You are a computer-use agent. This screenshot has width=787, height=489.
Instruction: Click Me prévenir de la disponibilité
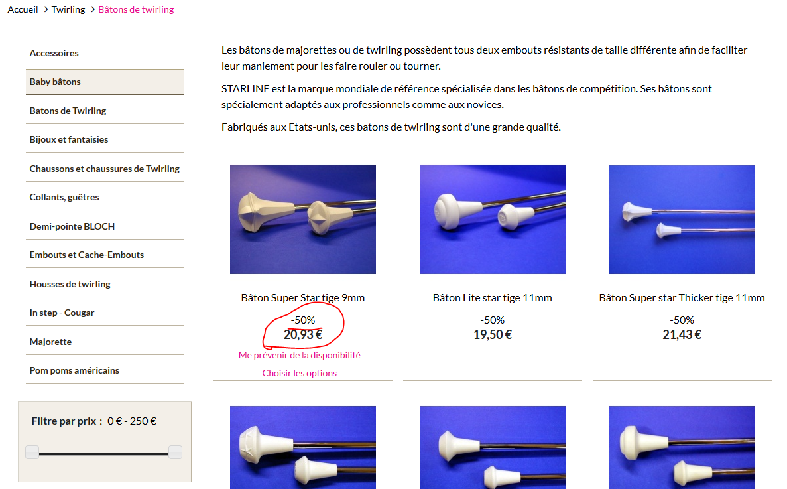(300, 355)
